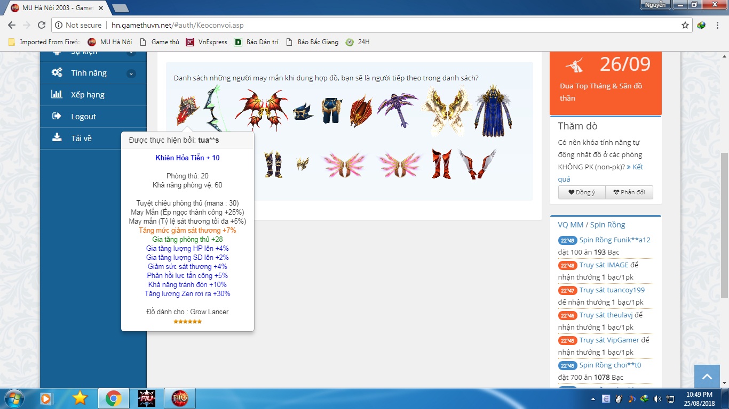
Task: Open the Kết quả poll results link
Action: (x=601, y=173)
